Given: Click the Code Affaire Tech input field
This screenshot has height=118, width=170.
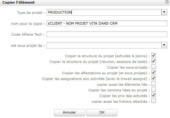Looking at the screenshot, I should (x=107, y=34).
